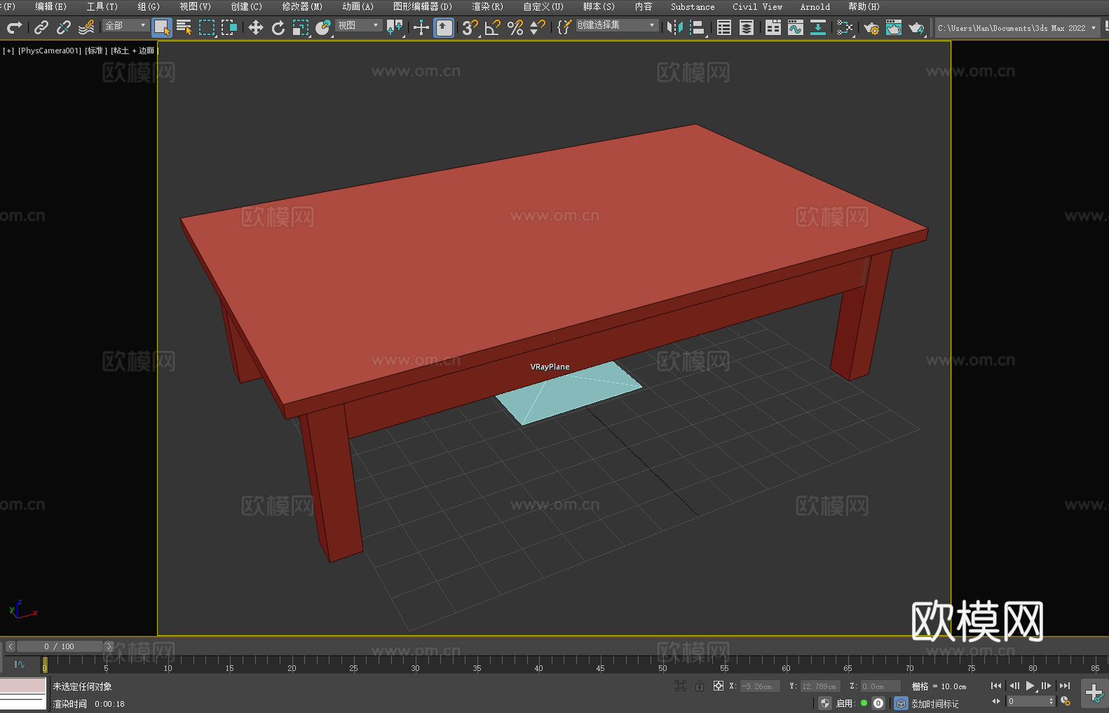This screenshot has height=713, width=1109.
Task: Click the Redo arrow icon
Action: tap(14, 27)
